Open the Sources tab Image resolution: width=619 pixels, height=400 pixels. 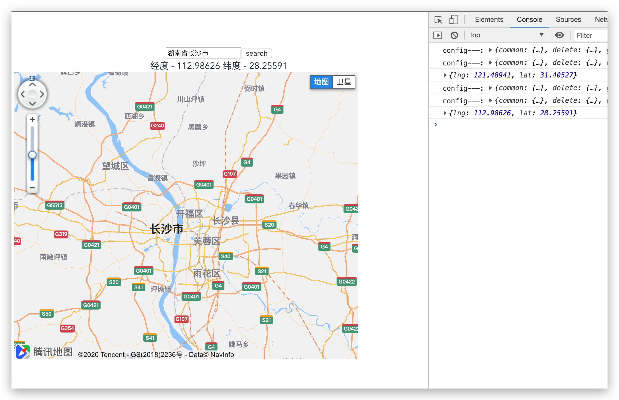pos(568,20)
